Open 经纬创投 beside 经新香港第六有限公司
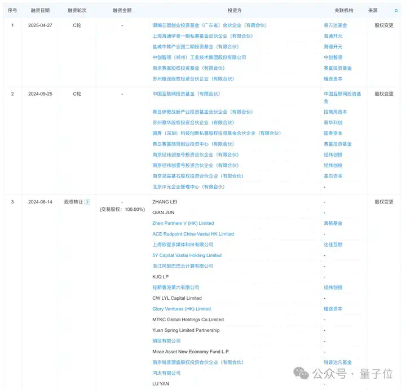406x390 pixels. tap(333, 287)
